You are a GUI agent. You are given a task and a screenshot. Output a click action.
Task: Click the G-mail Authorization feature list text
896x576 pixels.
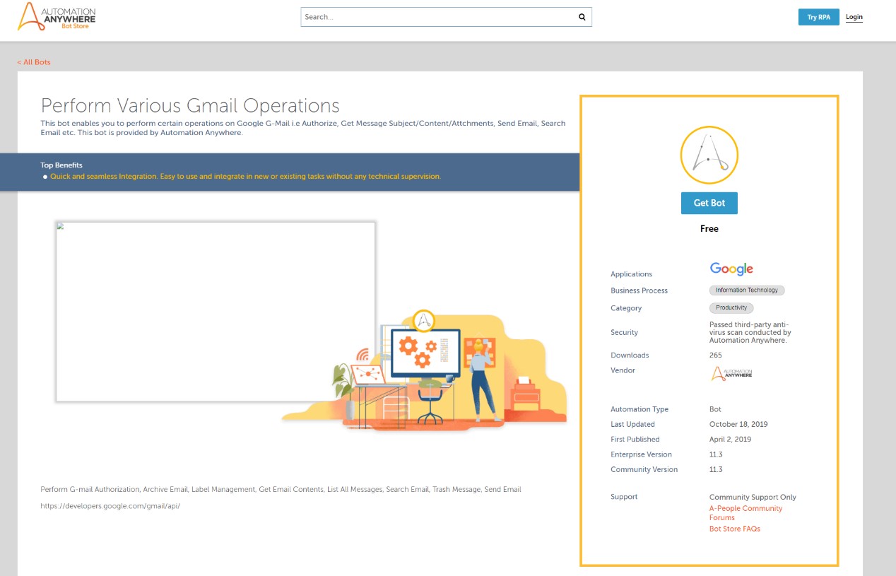click(x=281, y=489)
